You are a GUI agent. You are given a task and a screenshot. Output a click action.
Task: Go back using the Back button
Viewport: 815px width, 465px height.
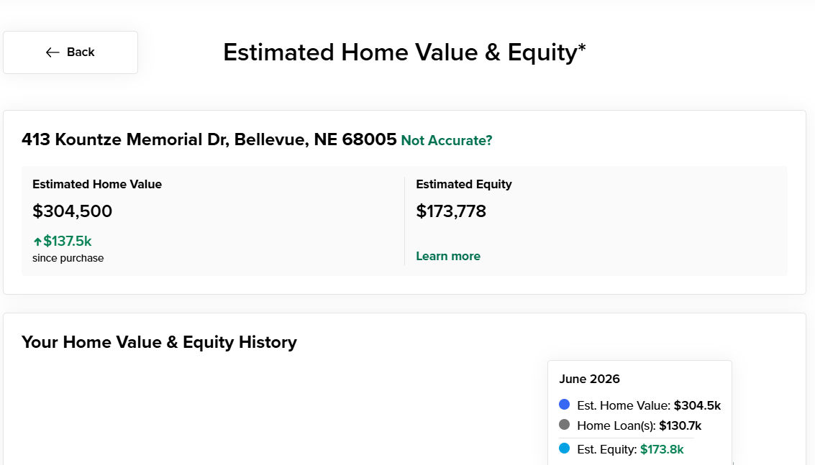tap(70, 52)
